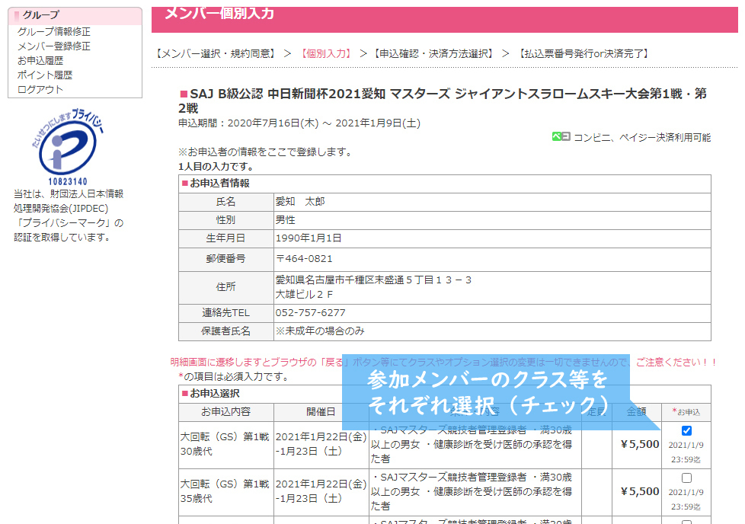Uncheck the 30歳代 GS 第1戦 checkbox

pos(686,431)
